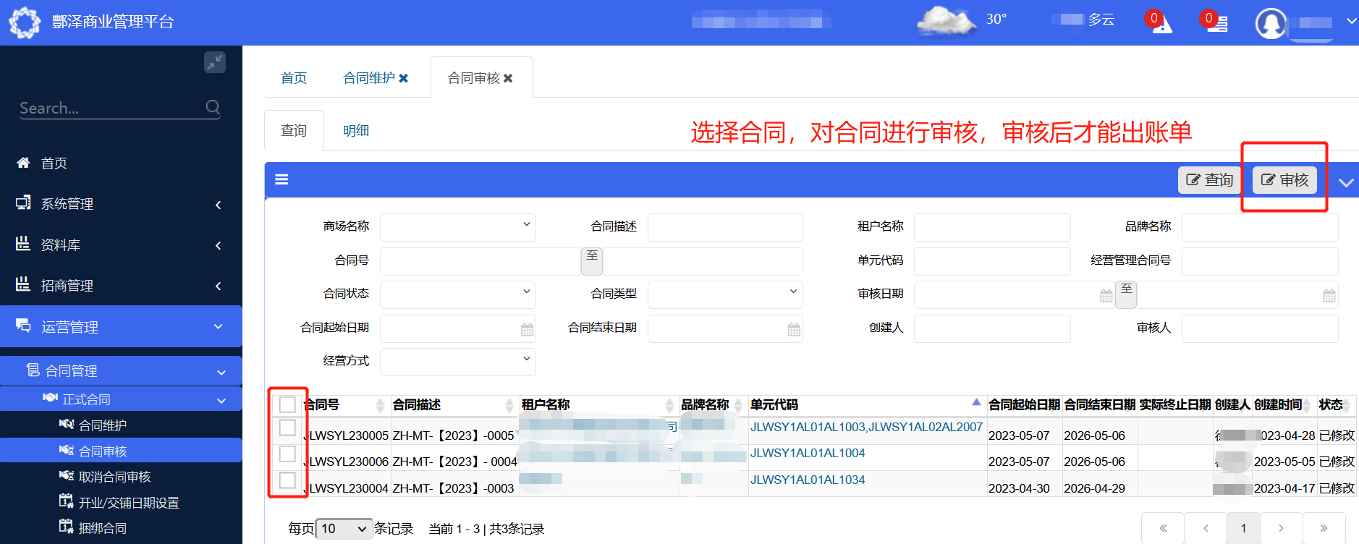Go to 首页 in sidebar
The image size is (1359, 544).
[x=54, y=163]
